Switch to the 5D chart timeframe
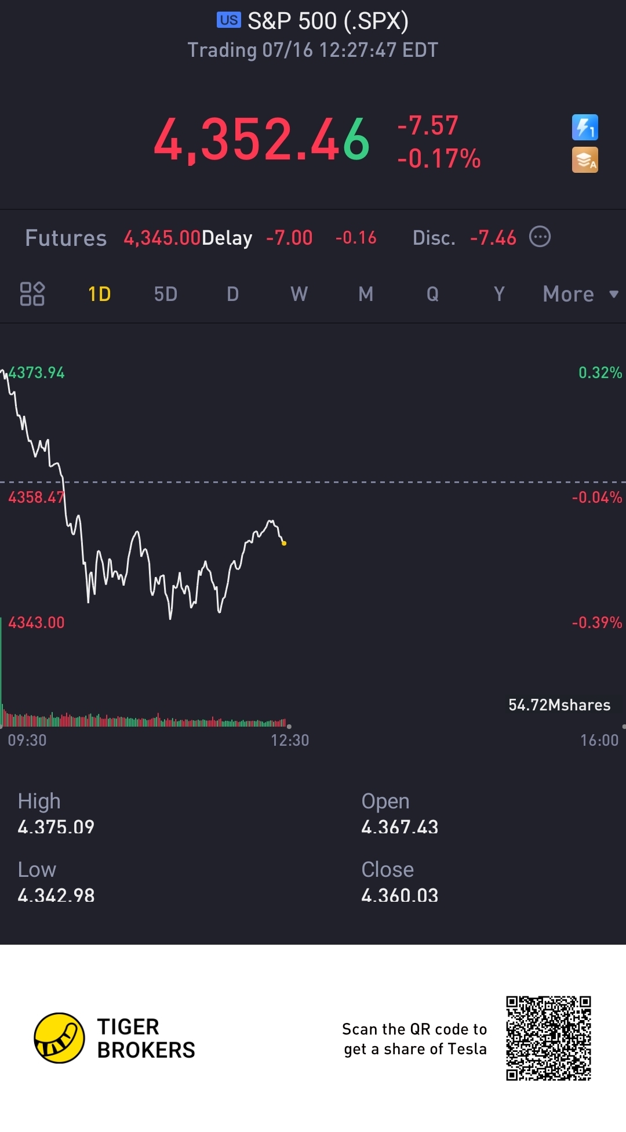The width and height of the screenshot is (626, 1132). (166, 294)
